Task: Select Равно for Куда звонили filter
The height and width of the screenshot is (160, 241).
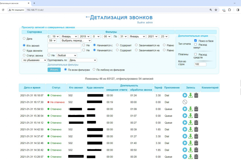Action: click(x=164, y=50)
